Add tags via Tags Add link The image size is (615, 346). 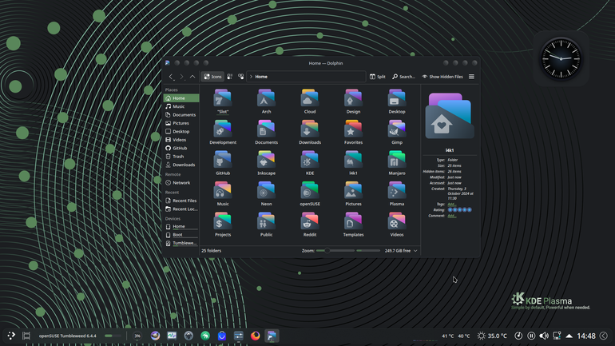click(x=452, y=204)
